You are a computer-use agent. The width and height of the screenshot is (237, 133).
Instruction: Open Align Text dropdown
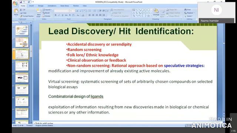(x=116, y=13)
